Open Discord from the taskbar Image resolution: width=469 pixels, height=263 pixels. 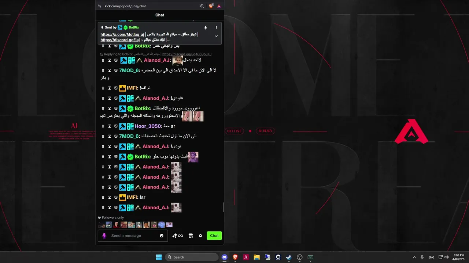pos(225,257)
